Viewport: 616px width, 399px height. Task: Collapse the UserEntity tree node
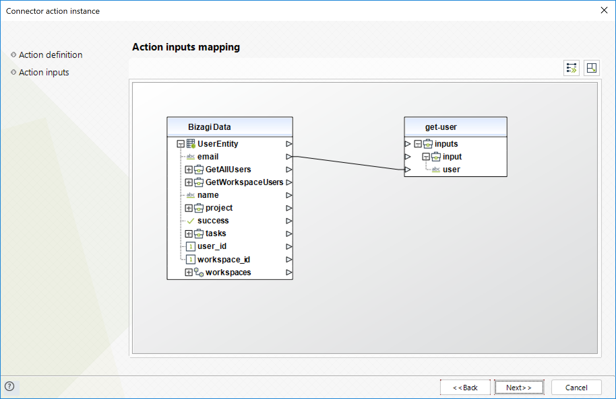tap(181, 144)
